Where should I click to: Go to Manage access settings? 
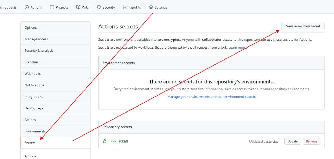(x=36, y=39)
